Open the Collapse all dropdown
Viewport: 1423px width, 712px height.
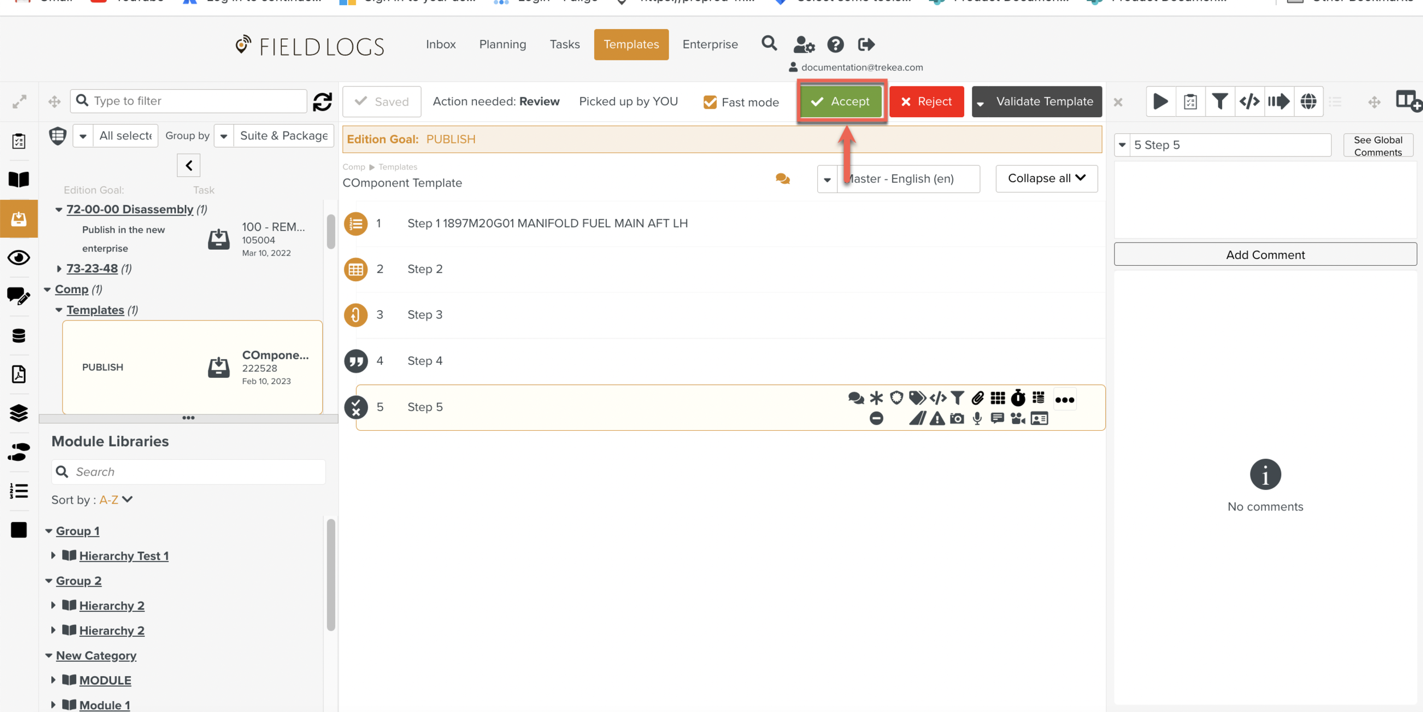coord(1046,179)
